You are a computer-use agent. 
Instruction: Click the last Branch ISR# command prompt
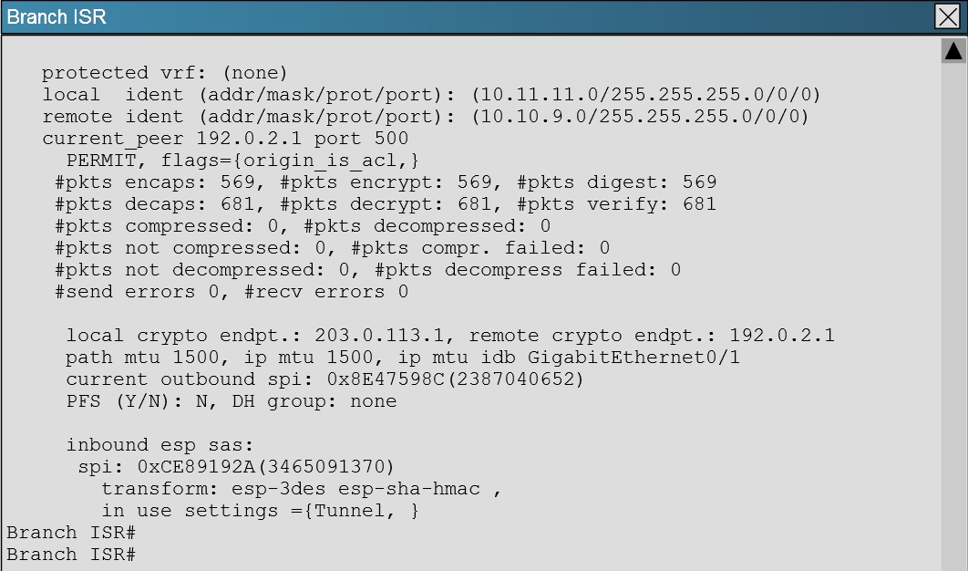(71, 555)
